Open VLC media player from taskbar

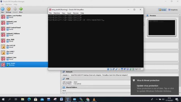[94, 99]
